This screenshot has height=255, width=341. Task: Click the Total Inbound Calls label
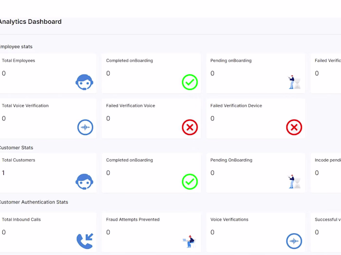coord(21,220)
